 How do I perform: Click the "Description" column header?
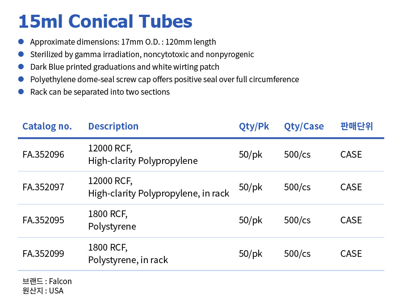click(113, 126)
